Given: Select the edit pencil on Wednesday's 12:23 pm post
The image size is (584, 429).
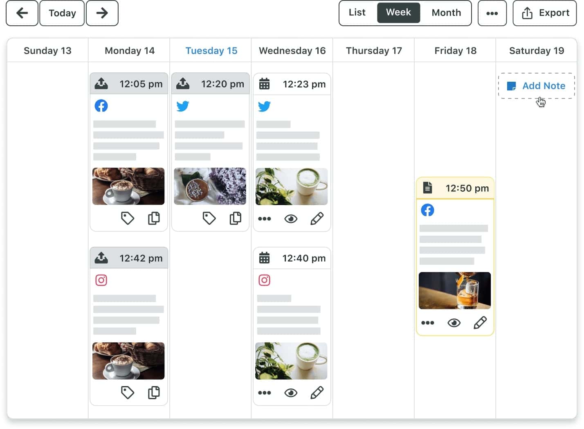Looking at the screenshot, I should [317, 219].
